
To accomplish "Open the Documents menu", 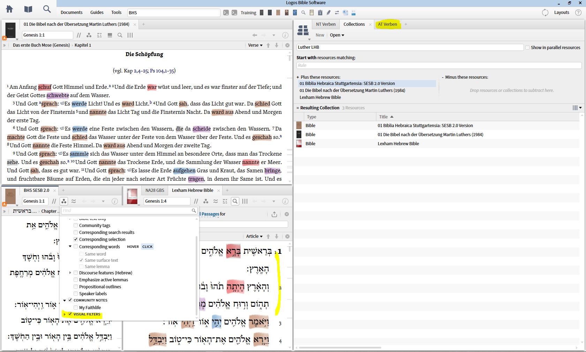I will click(x=72, y=13).
